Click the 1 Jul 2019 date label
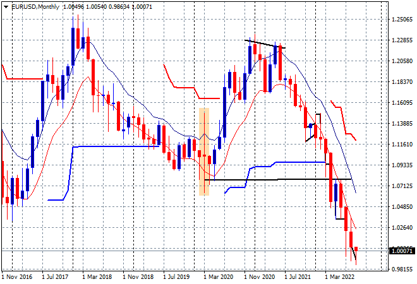 click(176, 277)
